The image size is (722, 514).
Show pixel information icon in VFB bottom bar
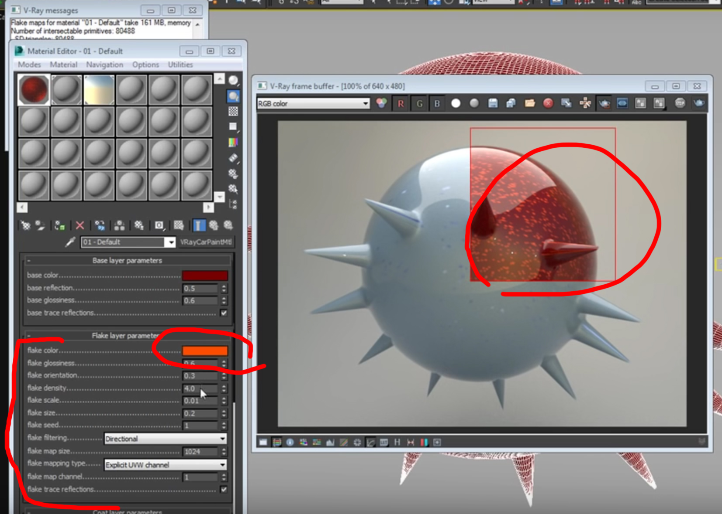pyautogui.click(x=290, y=442)
